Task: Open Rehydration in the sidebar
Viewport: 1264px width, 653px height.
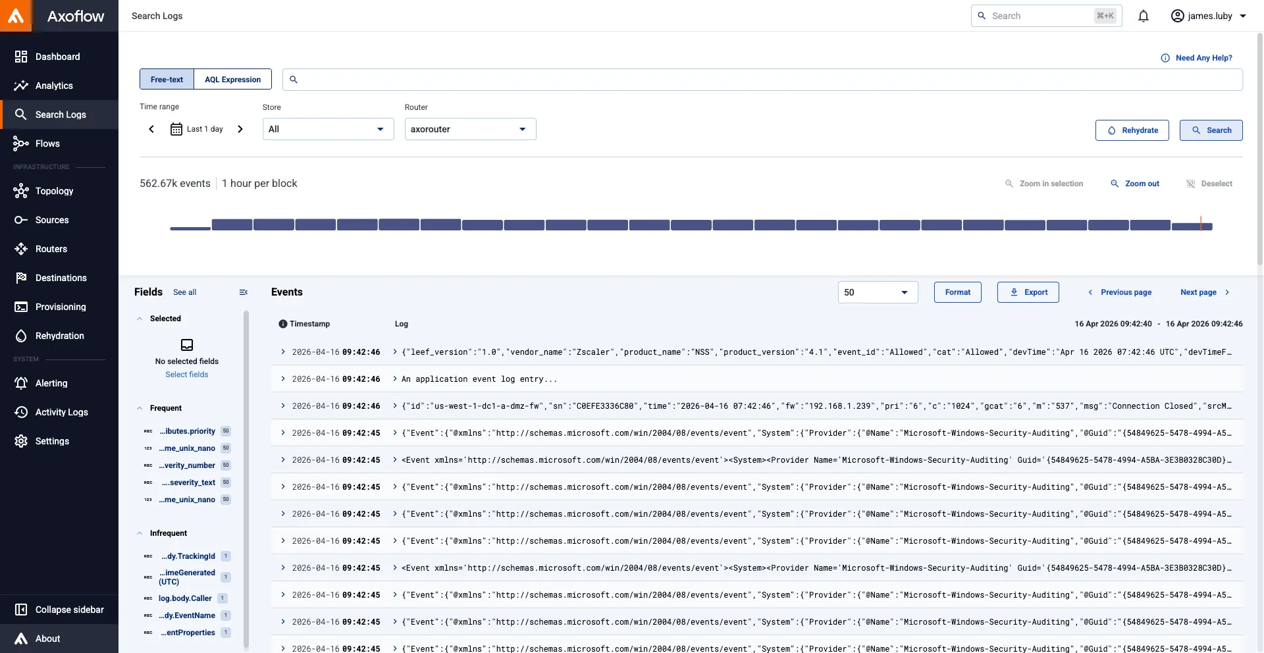Action: pyautogui.click(x=59, y=336)
